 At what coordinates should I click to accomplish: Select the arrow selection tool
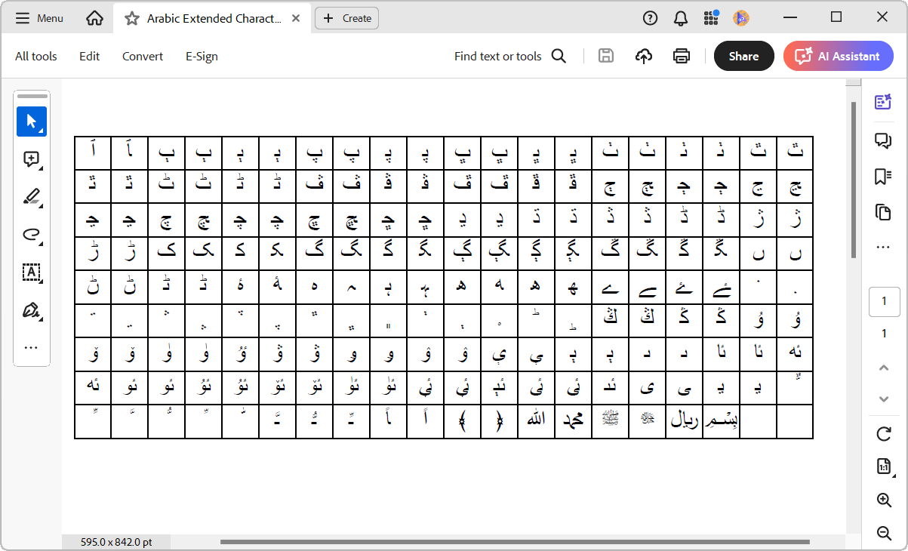31,122
